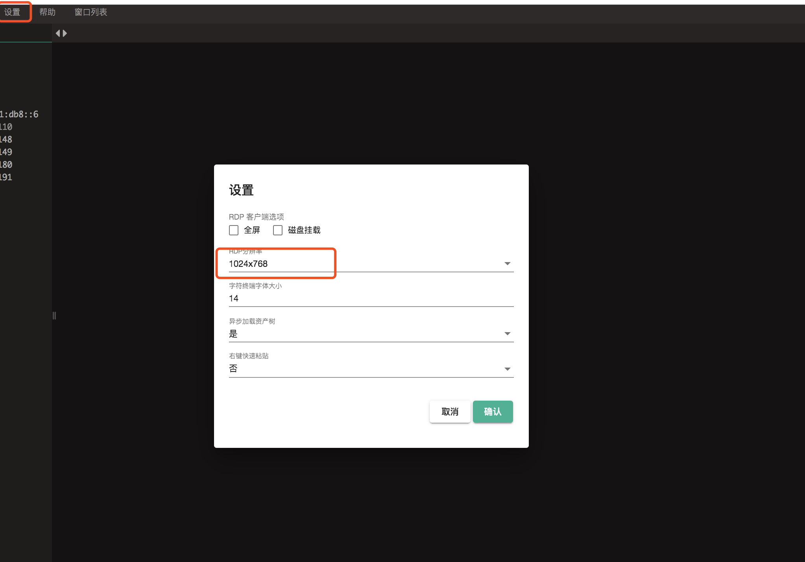Image resolution: width=805 pixels, height=562 pixels.
Task: Change 异步加载资产树 from 是 via dropdown
Action: [x=370, y=333]
